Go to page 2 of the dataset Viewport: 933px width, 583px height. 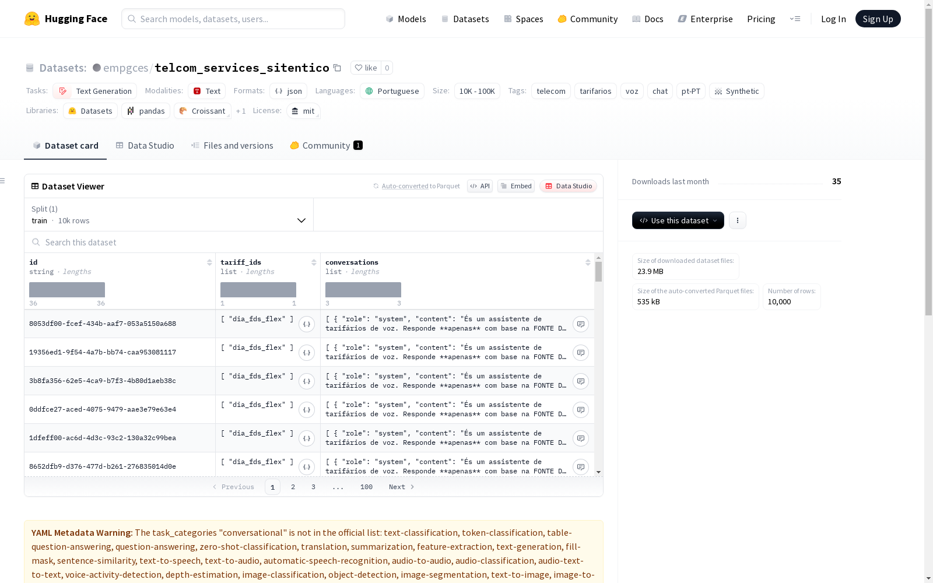(293, 487)
